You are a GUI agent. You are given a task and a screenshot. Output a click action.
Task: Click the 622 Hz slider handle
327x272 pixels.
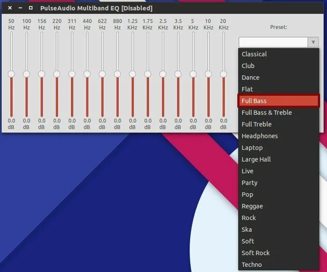coord(102,74)
